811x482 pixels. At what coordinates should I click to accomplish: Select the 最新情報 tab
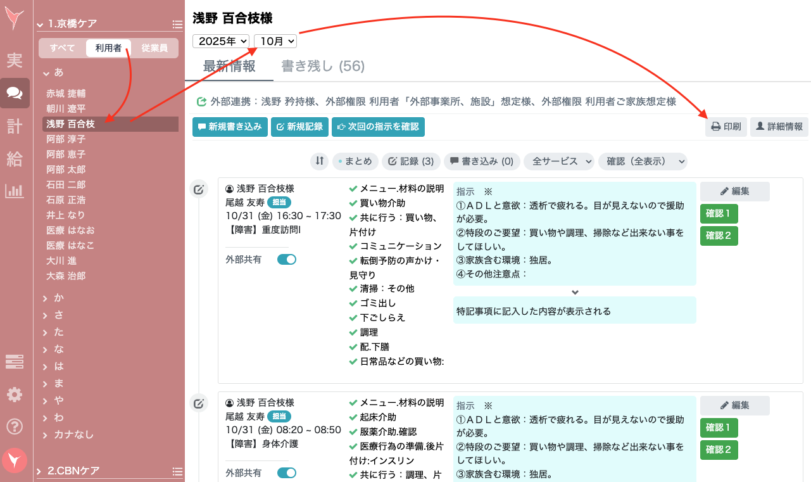click(229, 66)
